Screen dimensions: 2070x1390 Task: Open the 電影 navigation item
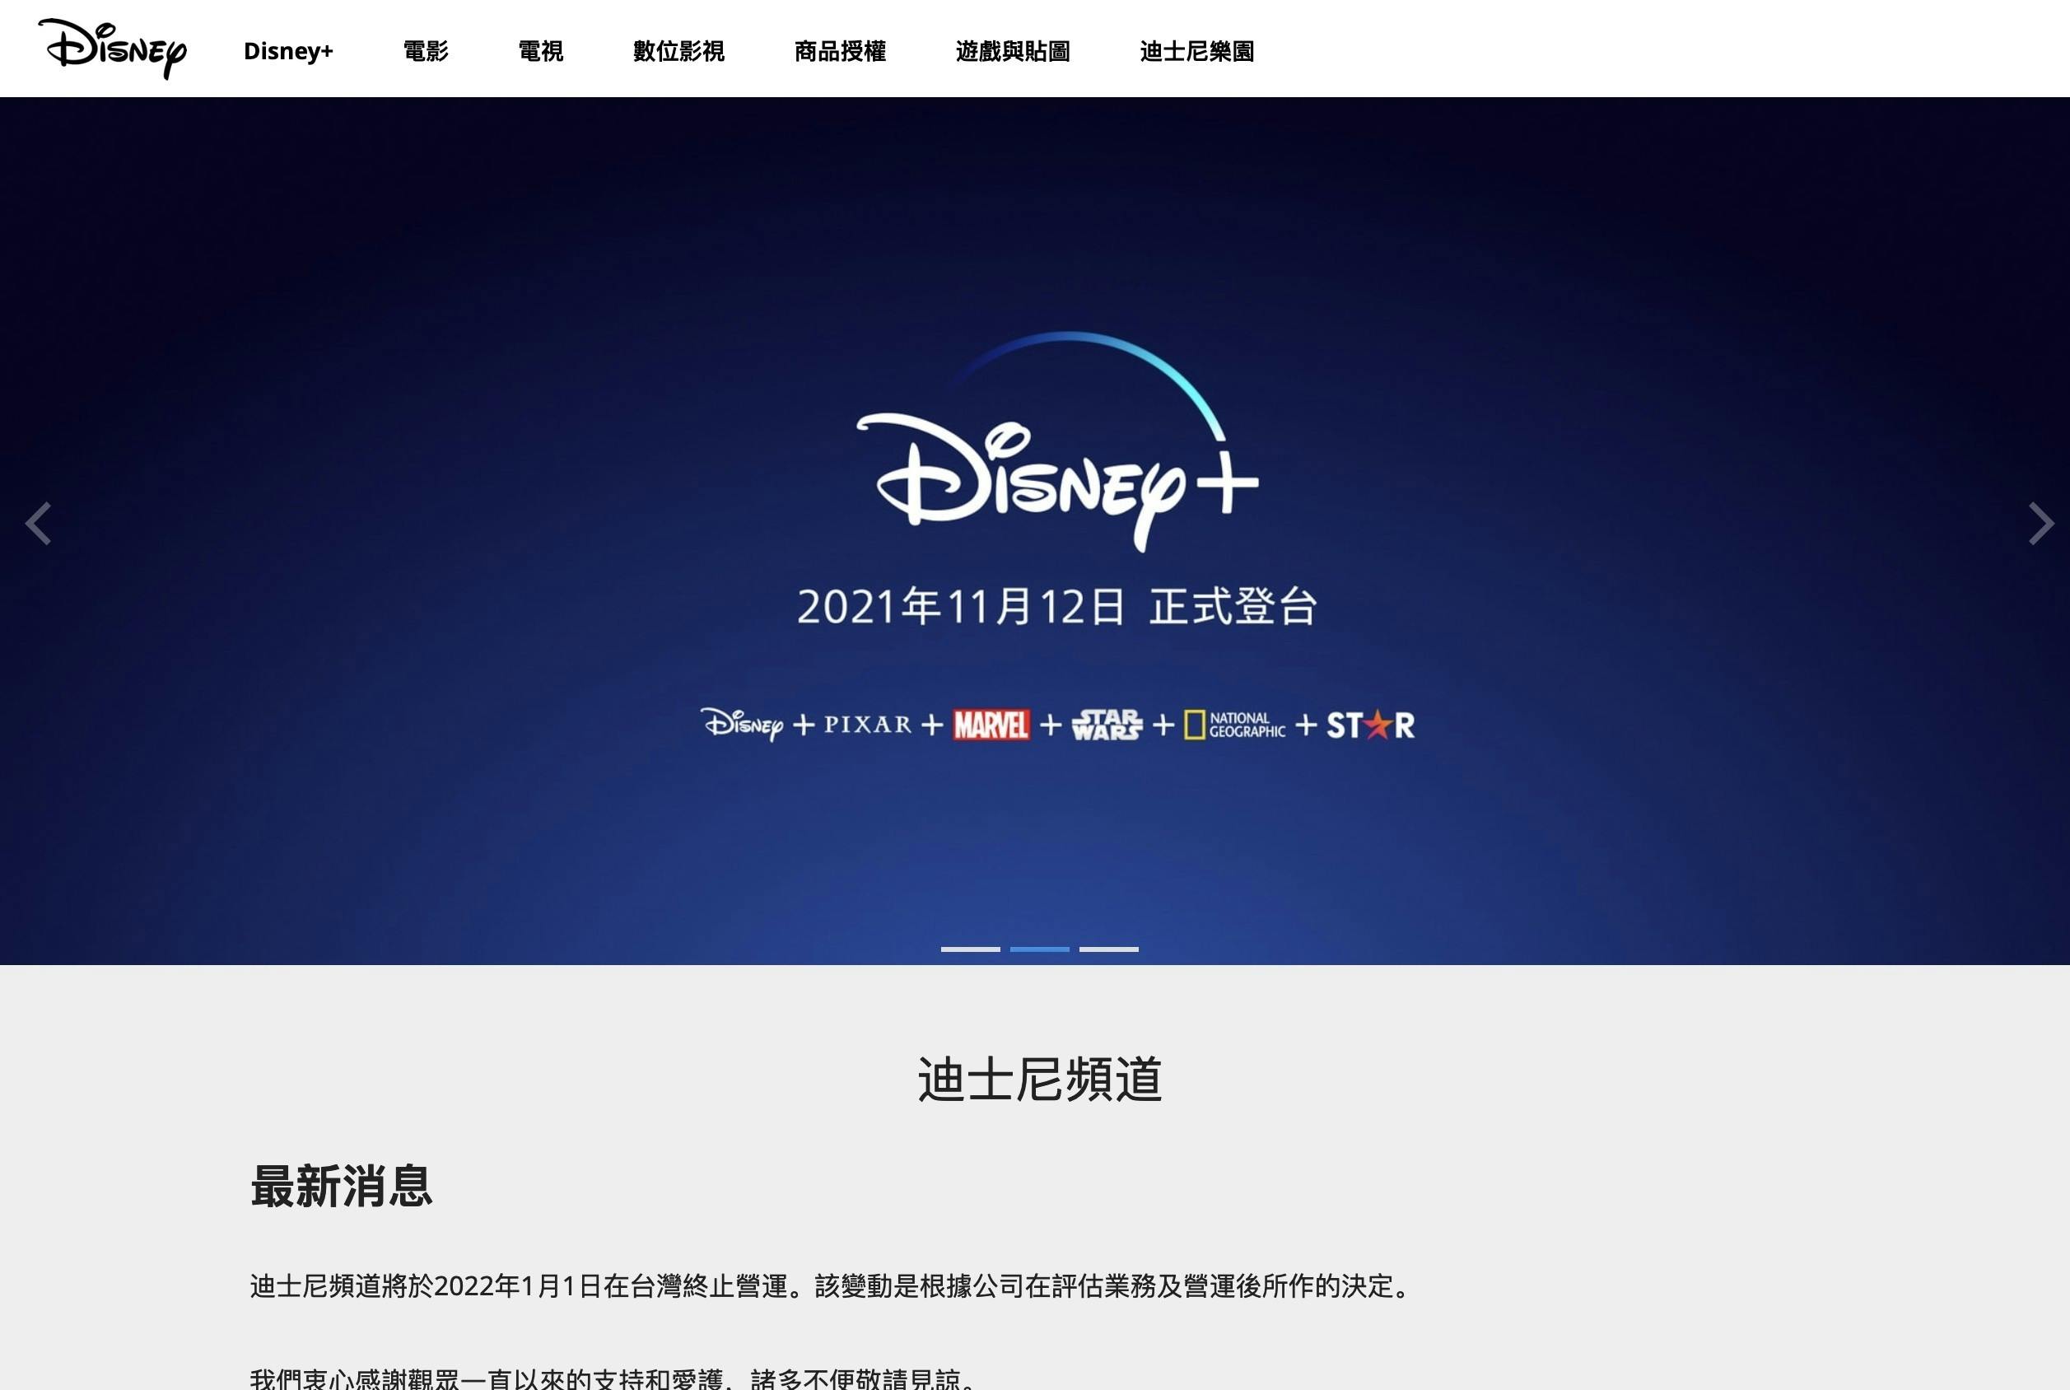click(426, 51)
